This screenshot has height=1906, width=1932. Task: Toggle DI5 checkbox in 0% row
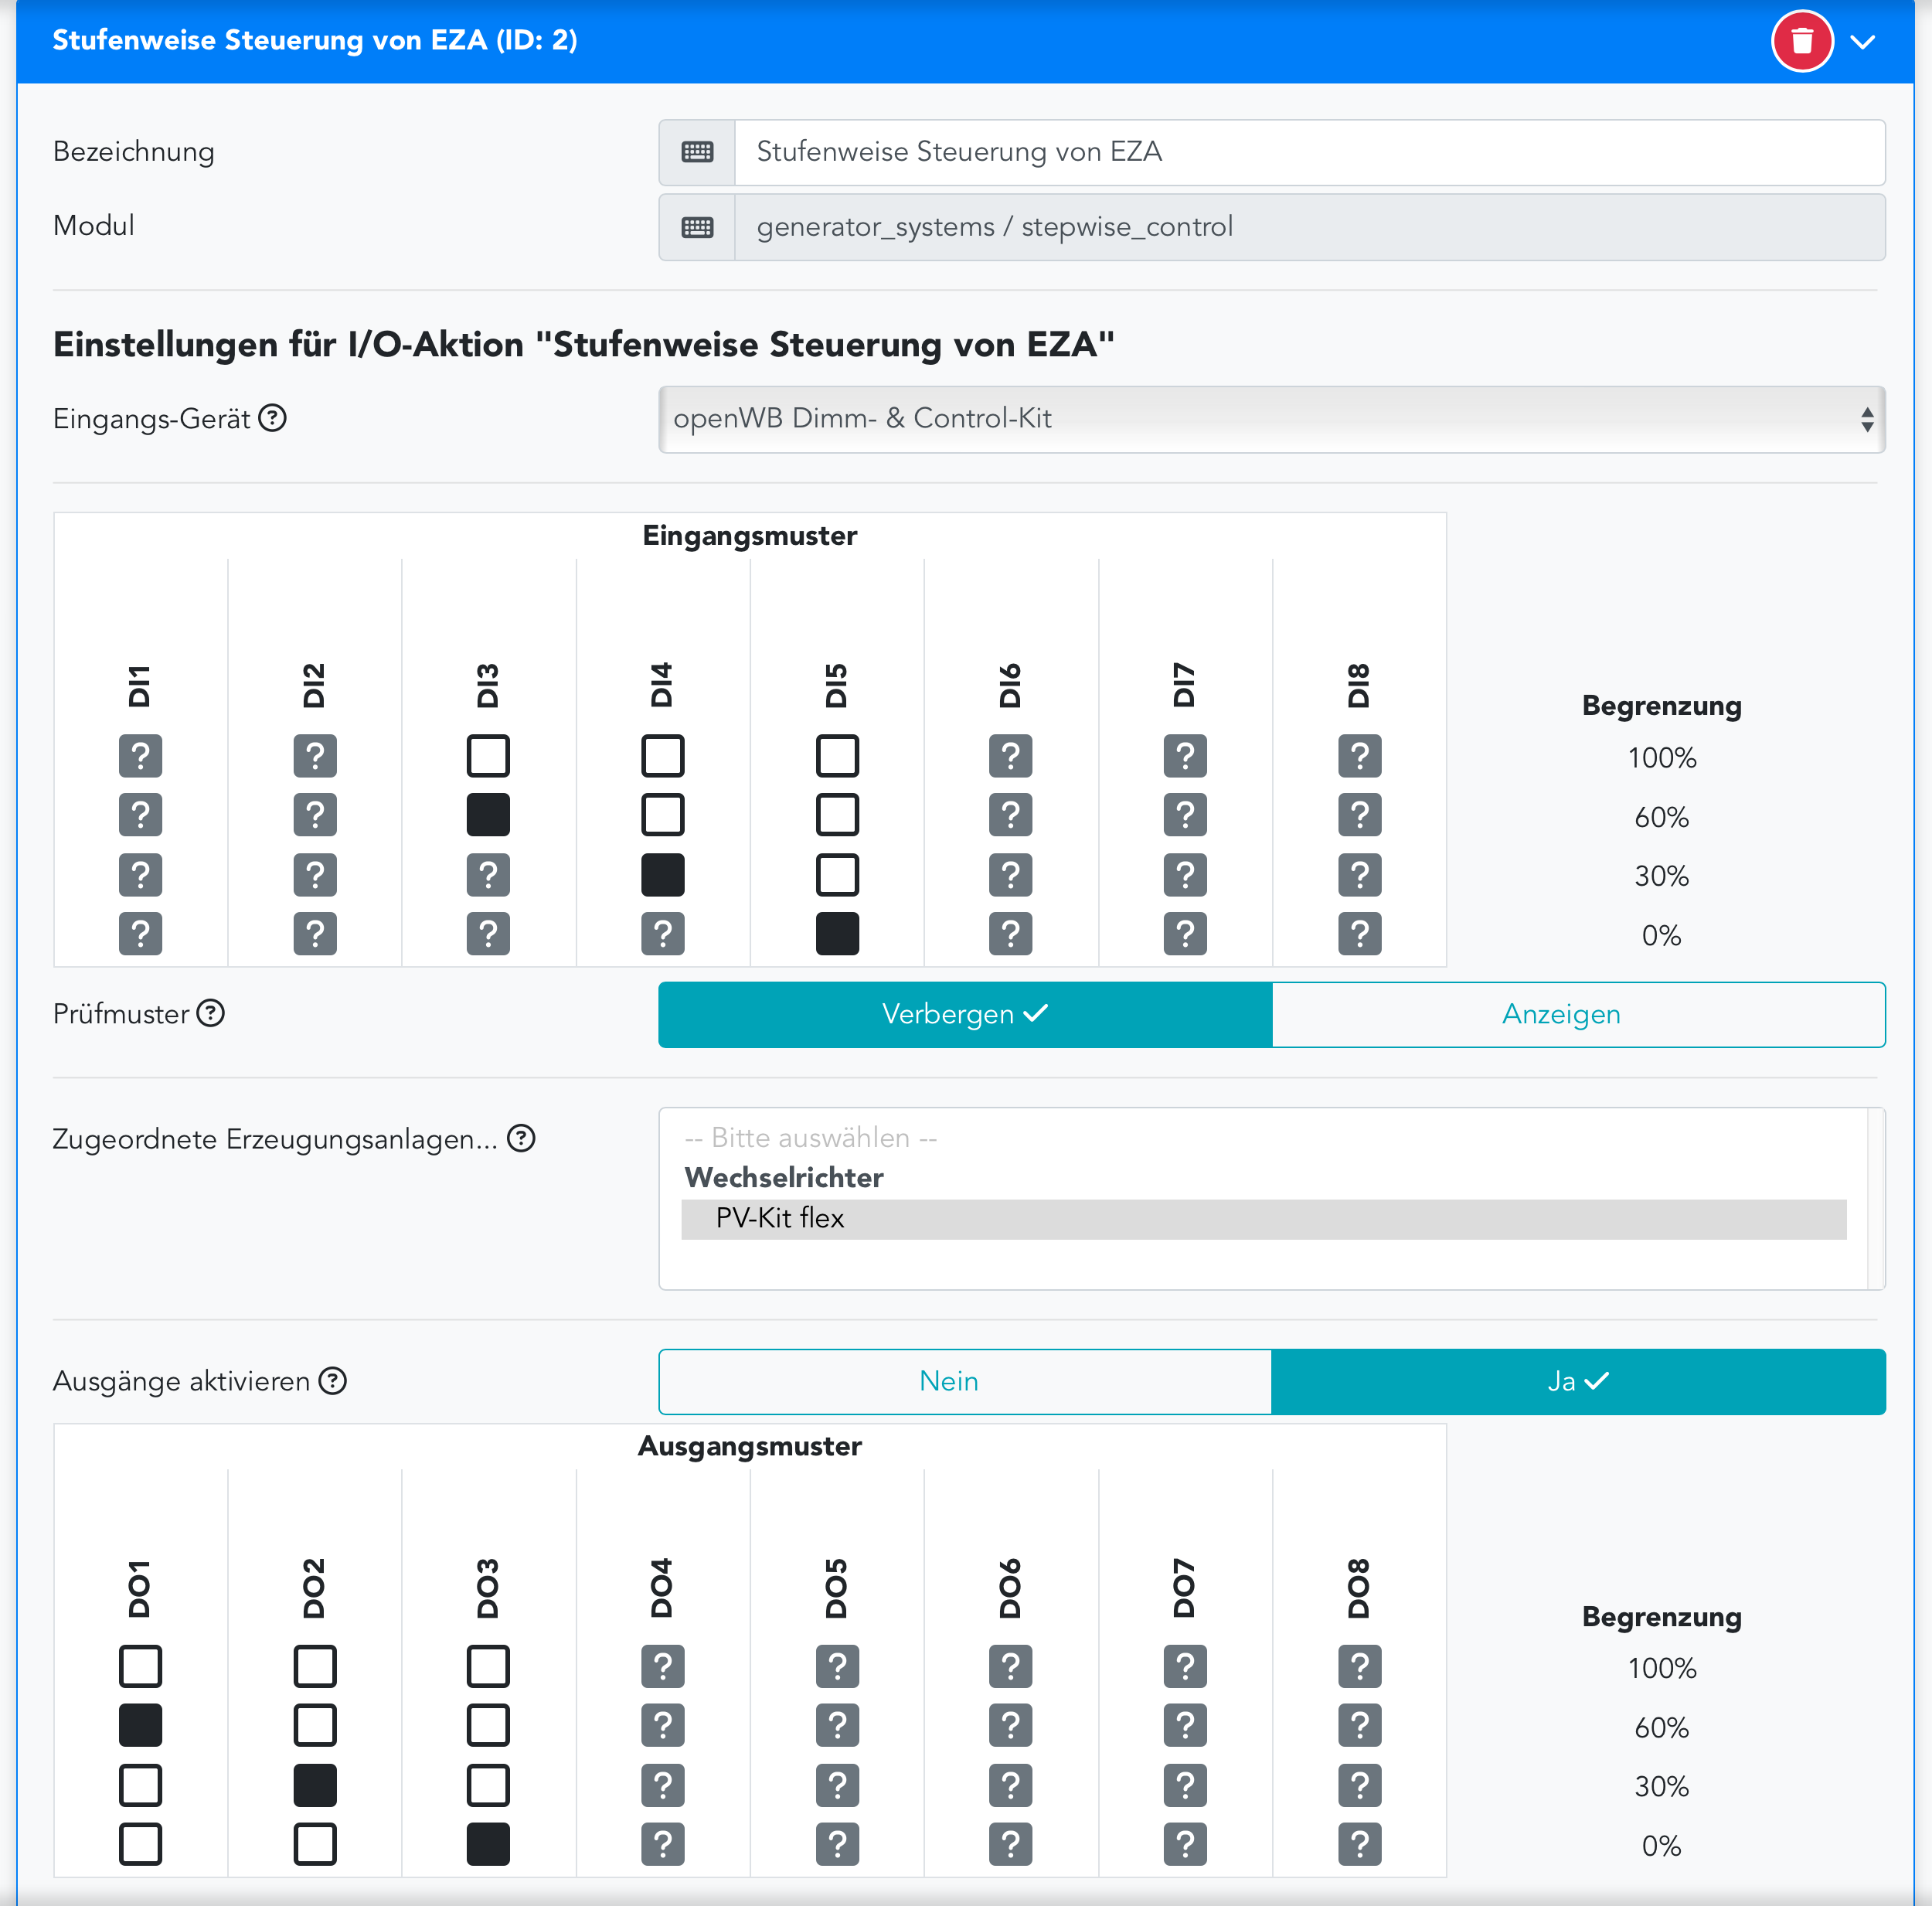coord(837,934)
